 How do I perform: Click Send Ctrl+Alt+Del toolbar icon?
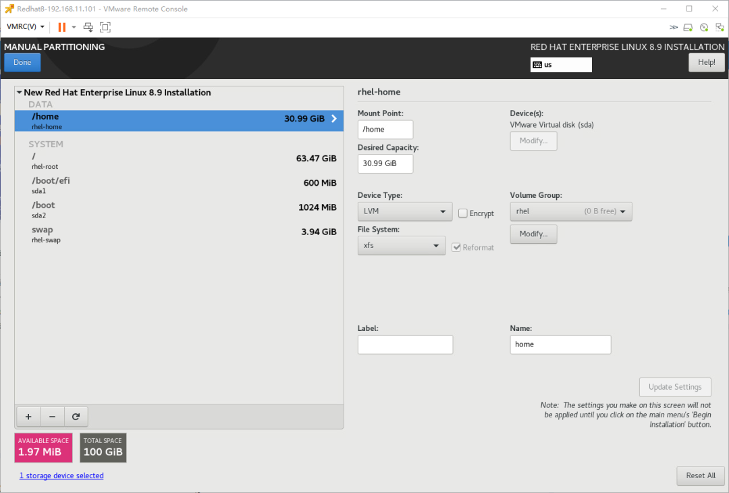coord(88,27)
